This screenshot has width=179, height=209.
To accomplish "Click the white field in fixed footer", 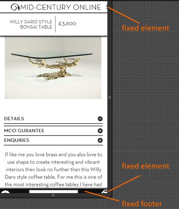I will coord(54,192).
